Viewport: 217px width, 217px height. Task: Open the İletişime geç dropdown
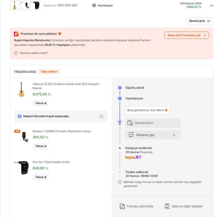click(174, 135)
